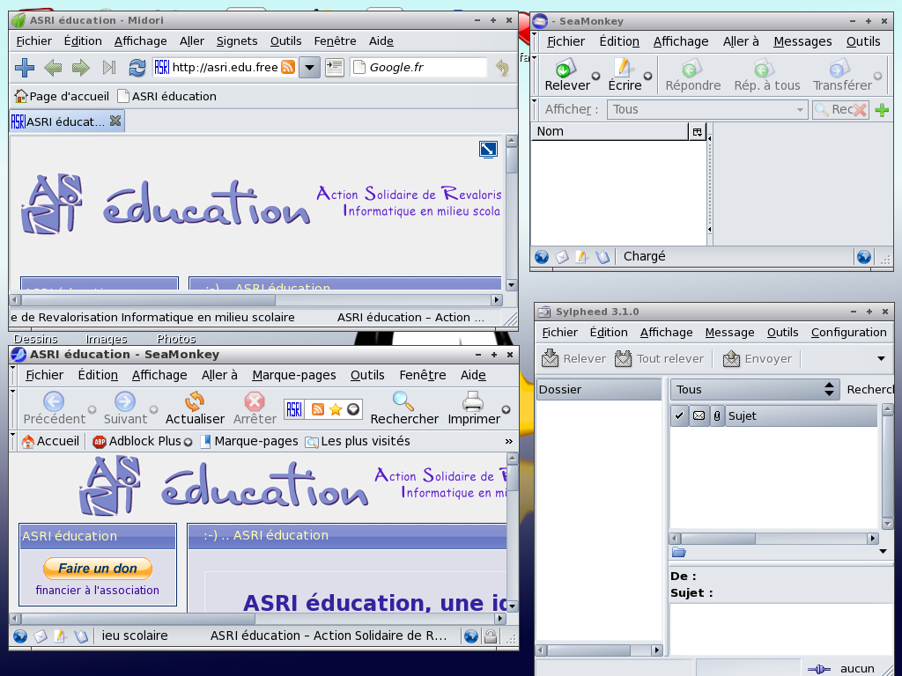Open Les plus visités in SeaMonkey bookmarks bar
The width and height of the screenshot is (902, 676).
tap(358, 442)
